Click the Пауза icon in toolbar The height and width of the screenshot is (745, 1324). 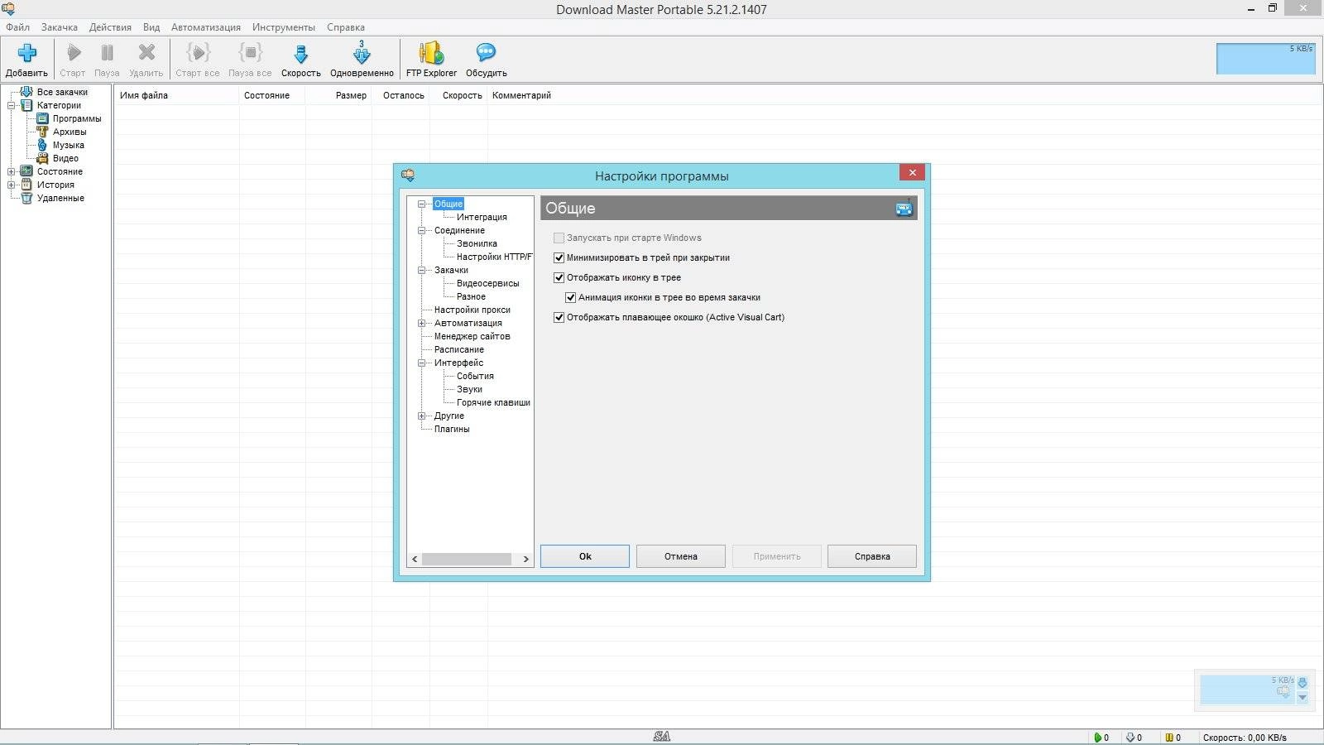(x=107, y=53)
